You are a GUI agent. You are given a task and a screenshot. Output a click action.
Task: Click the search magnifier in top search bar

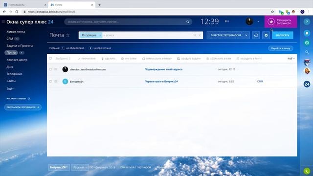(188, 22)
